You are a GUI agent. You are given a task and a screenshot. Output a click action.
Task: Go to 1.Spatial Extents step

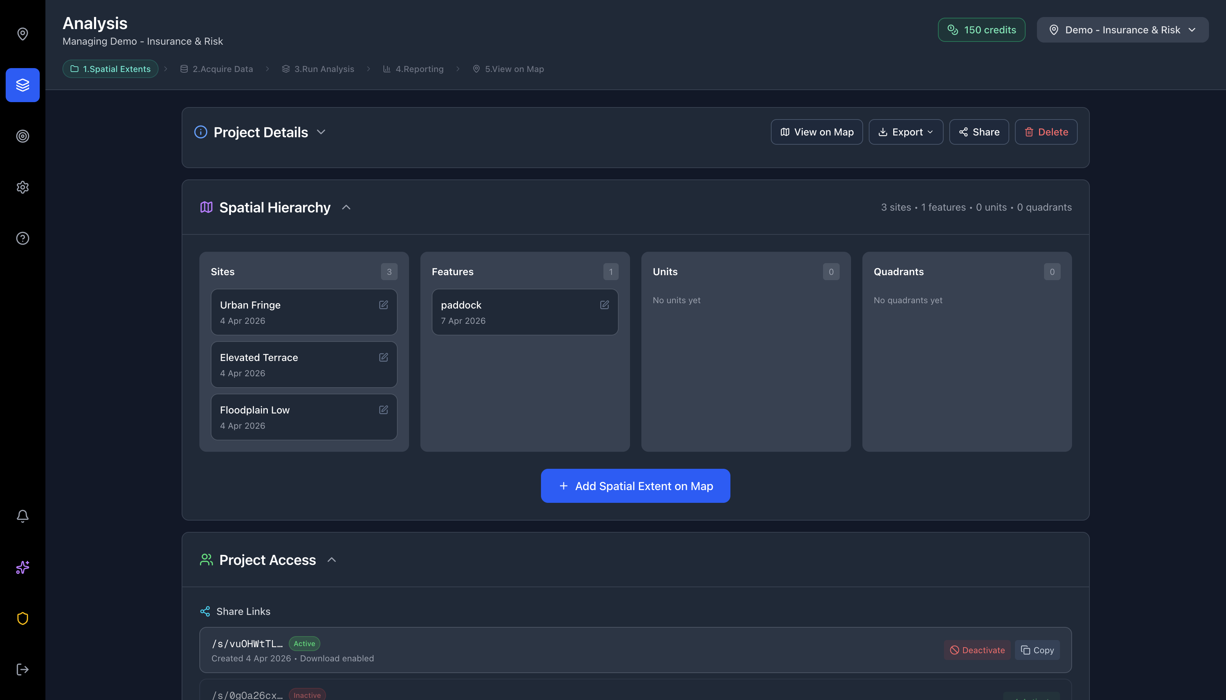[110, 69]
